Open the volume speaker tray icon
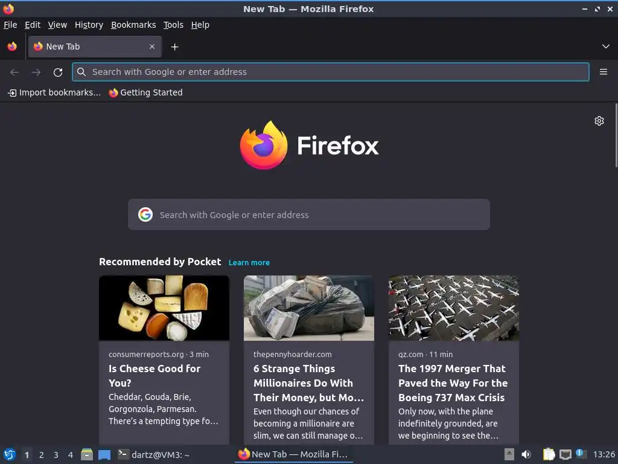This screenshot has width=618, height=464. (526, 454)
